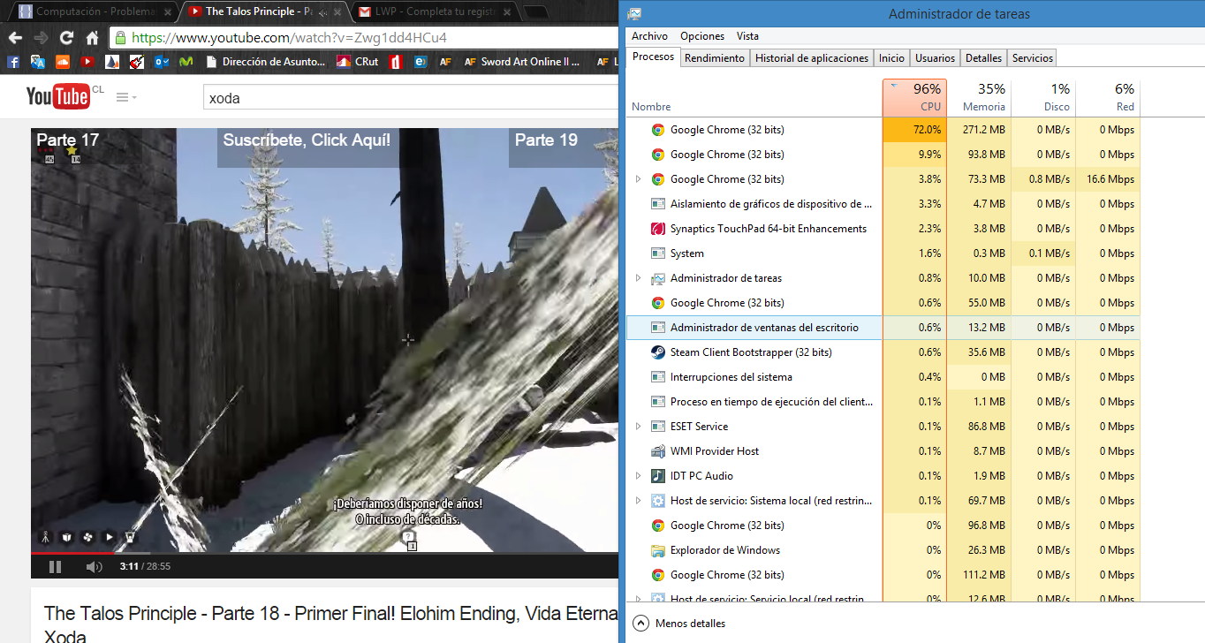This screenshot has width=1205, height=643.
Task: Sort processes by the Disco column header
Action: 1043,97
